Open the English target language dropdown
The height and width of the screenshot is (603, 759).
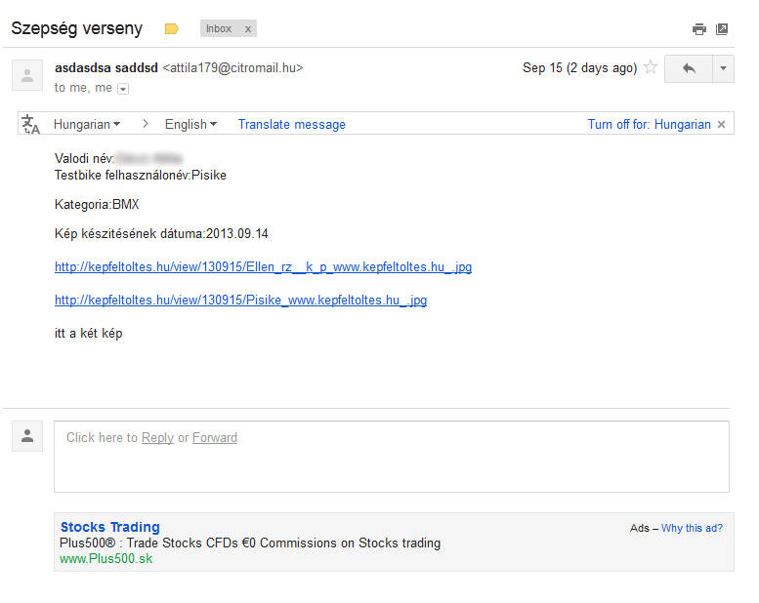coord(190,124)
